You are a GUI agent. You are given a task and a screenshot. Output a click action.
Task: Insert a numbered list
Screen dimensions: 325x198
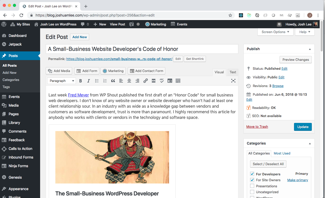[105, 81]
